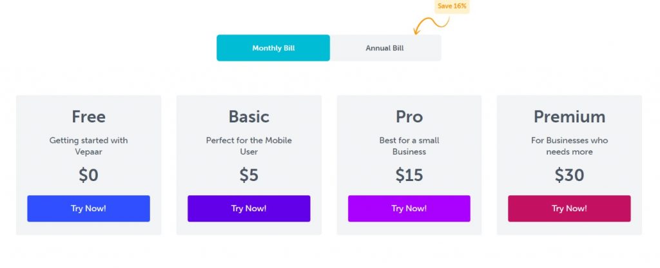Click the $5 price label
Image resolution: width=660 pixels, height=268 pixels.
(x=249, y=175)
